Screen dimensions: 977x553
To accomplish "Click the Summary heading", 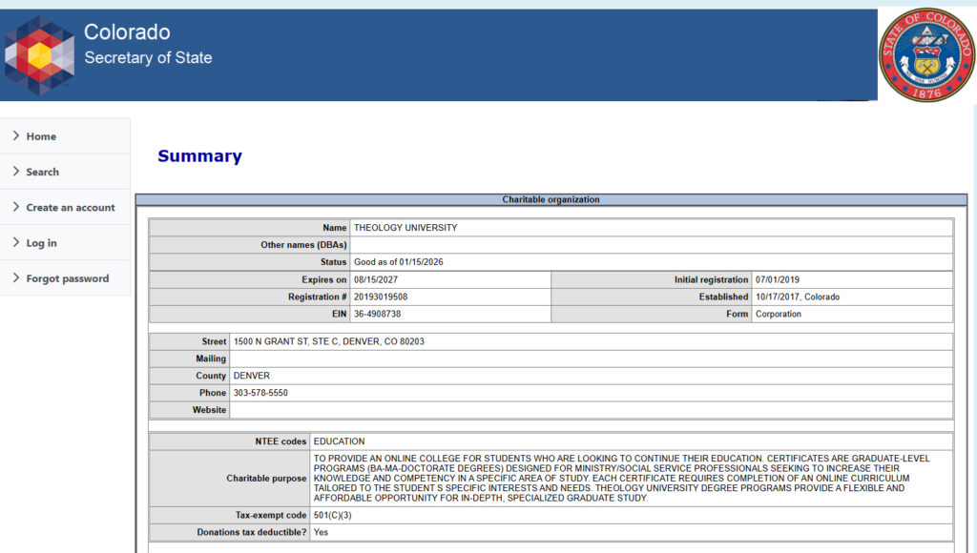I will pyautogui.click(x=199, y=156).
